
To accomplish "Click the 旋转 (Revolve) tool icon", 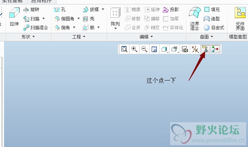I will pos(26,10).
